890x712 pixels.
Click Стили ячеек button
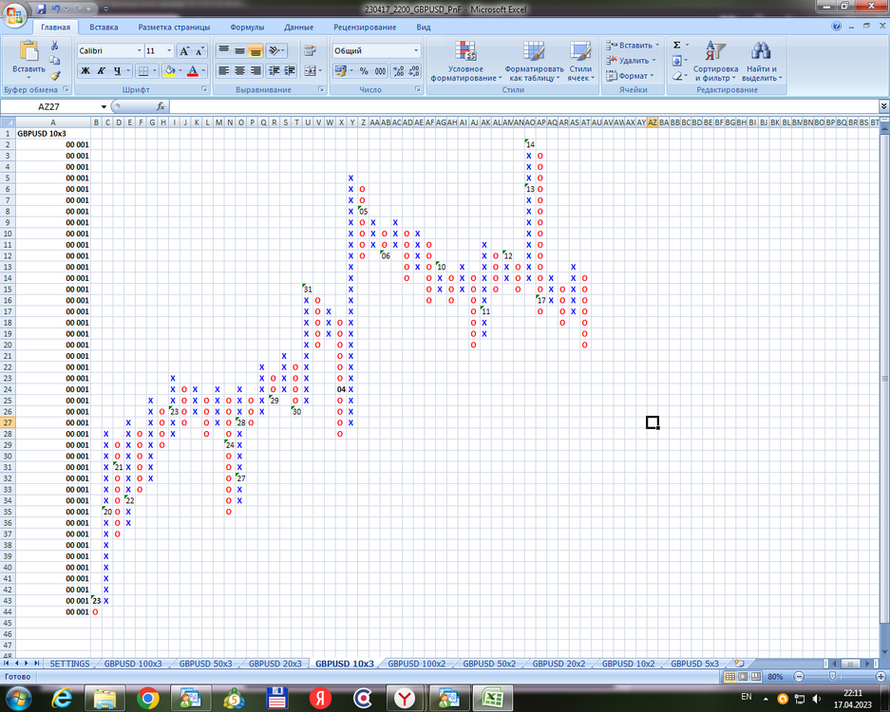[x=580, y=62]
